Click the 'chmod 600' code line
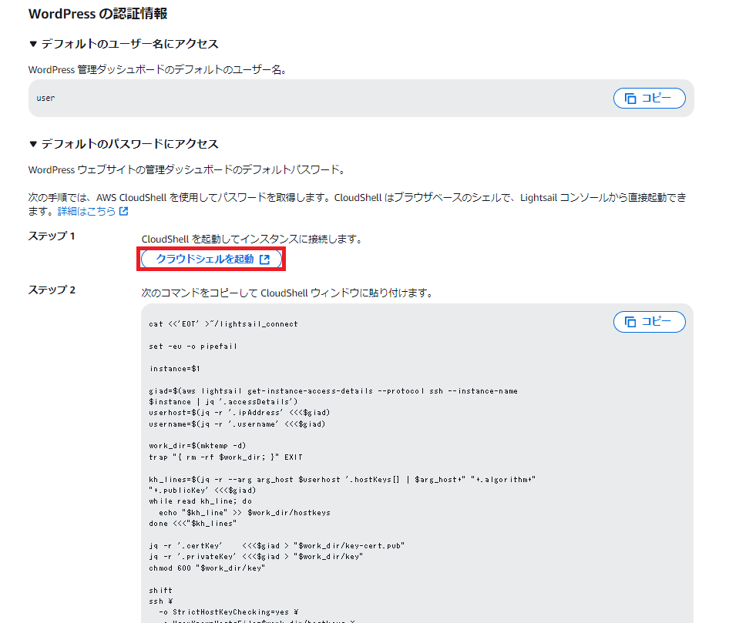 207,568
